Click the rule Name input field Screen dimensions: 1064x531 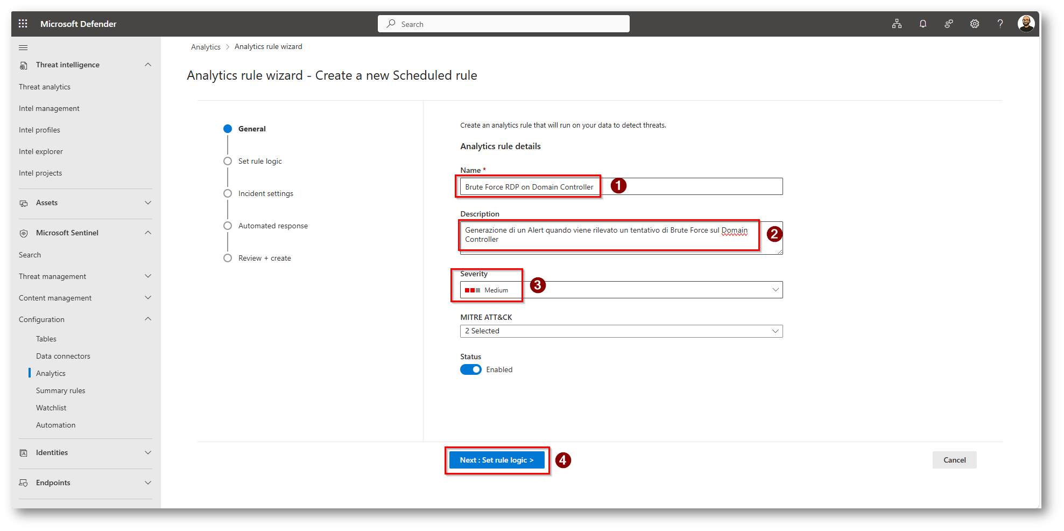coord(689,187)
